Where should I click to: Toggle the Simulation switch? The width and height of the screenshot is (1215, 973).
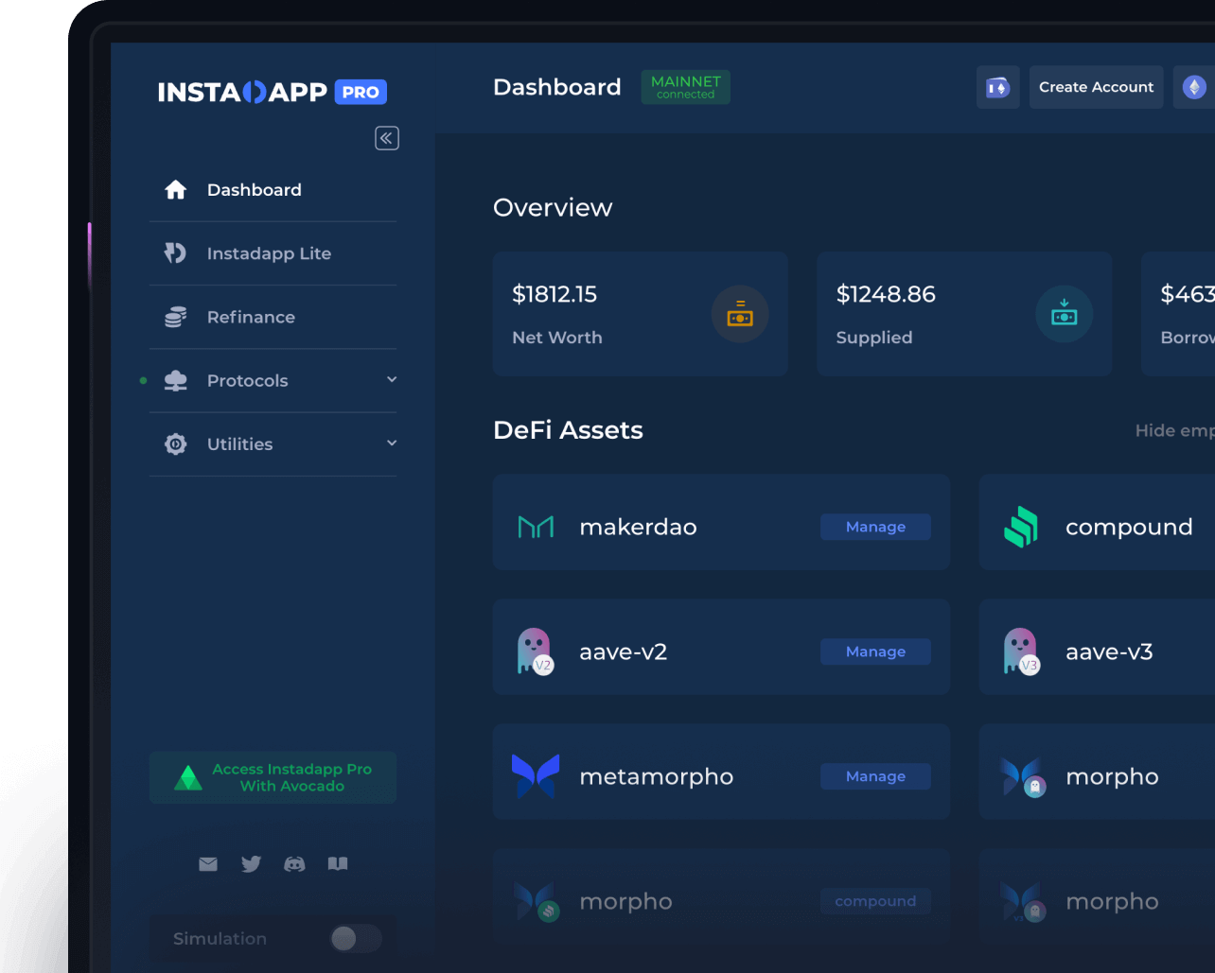356,938
